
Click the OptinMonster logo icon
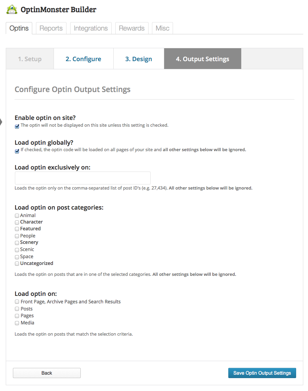12,10
